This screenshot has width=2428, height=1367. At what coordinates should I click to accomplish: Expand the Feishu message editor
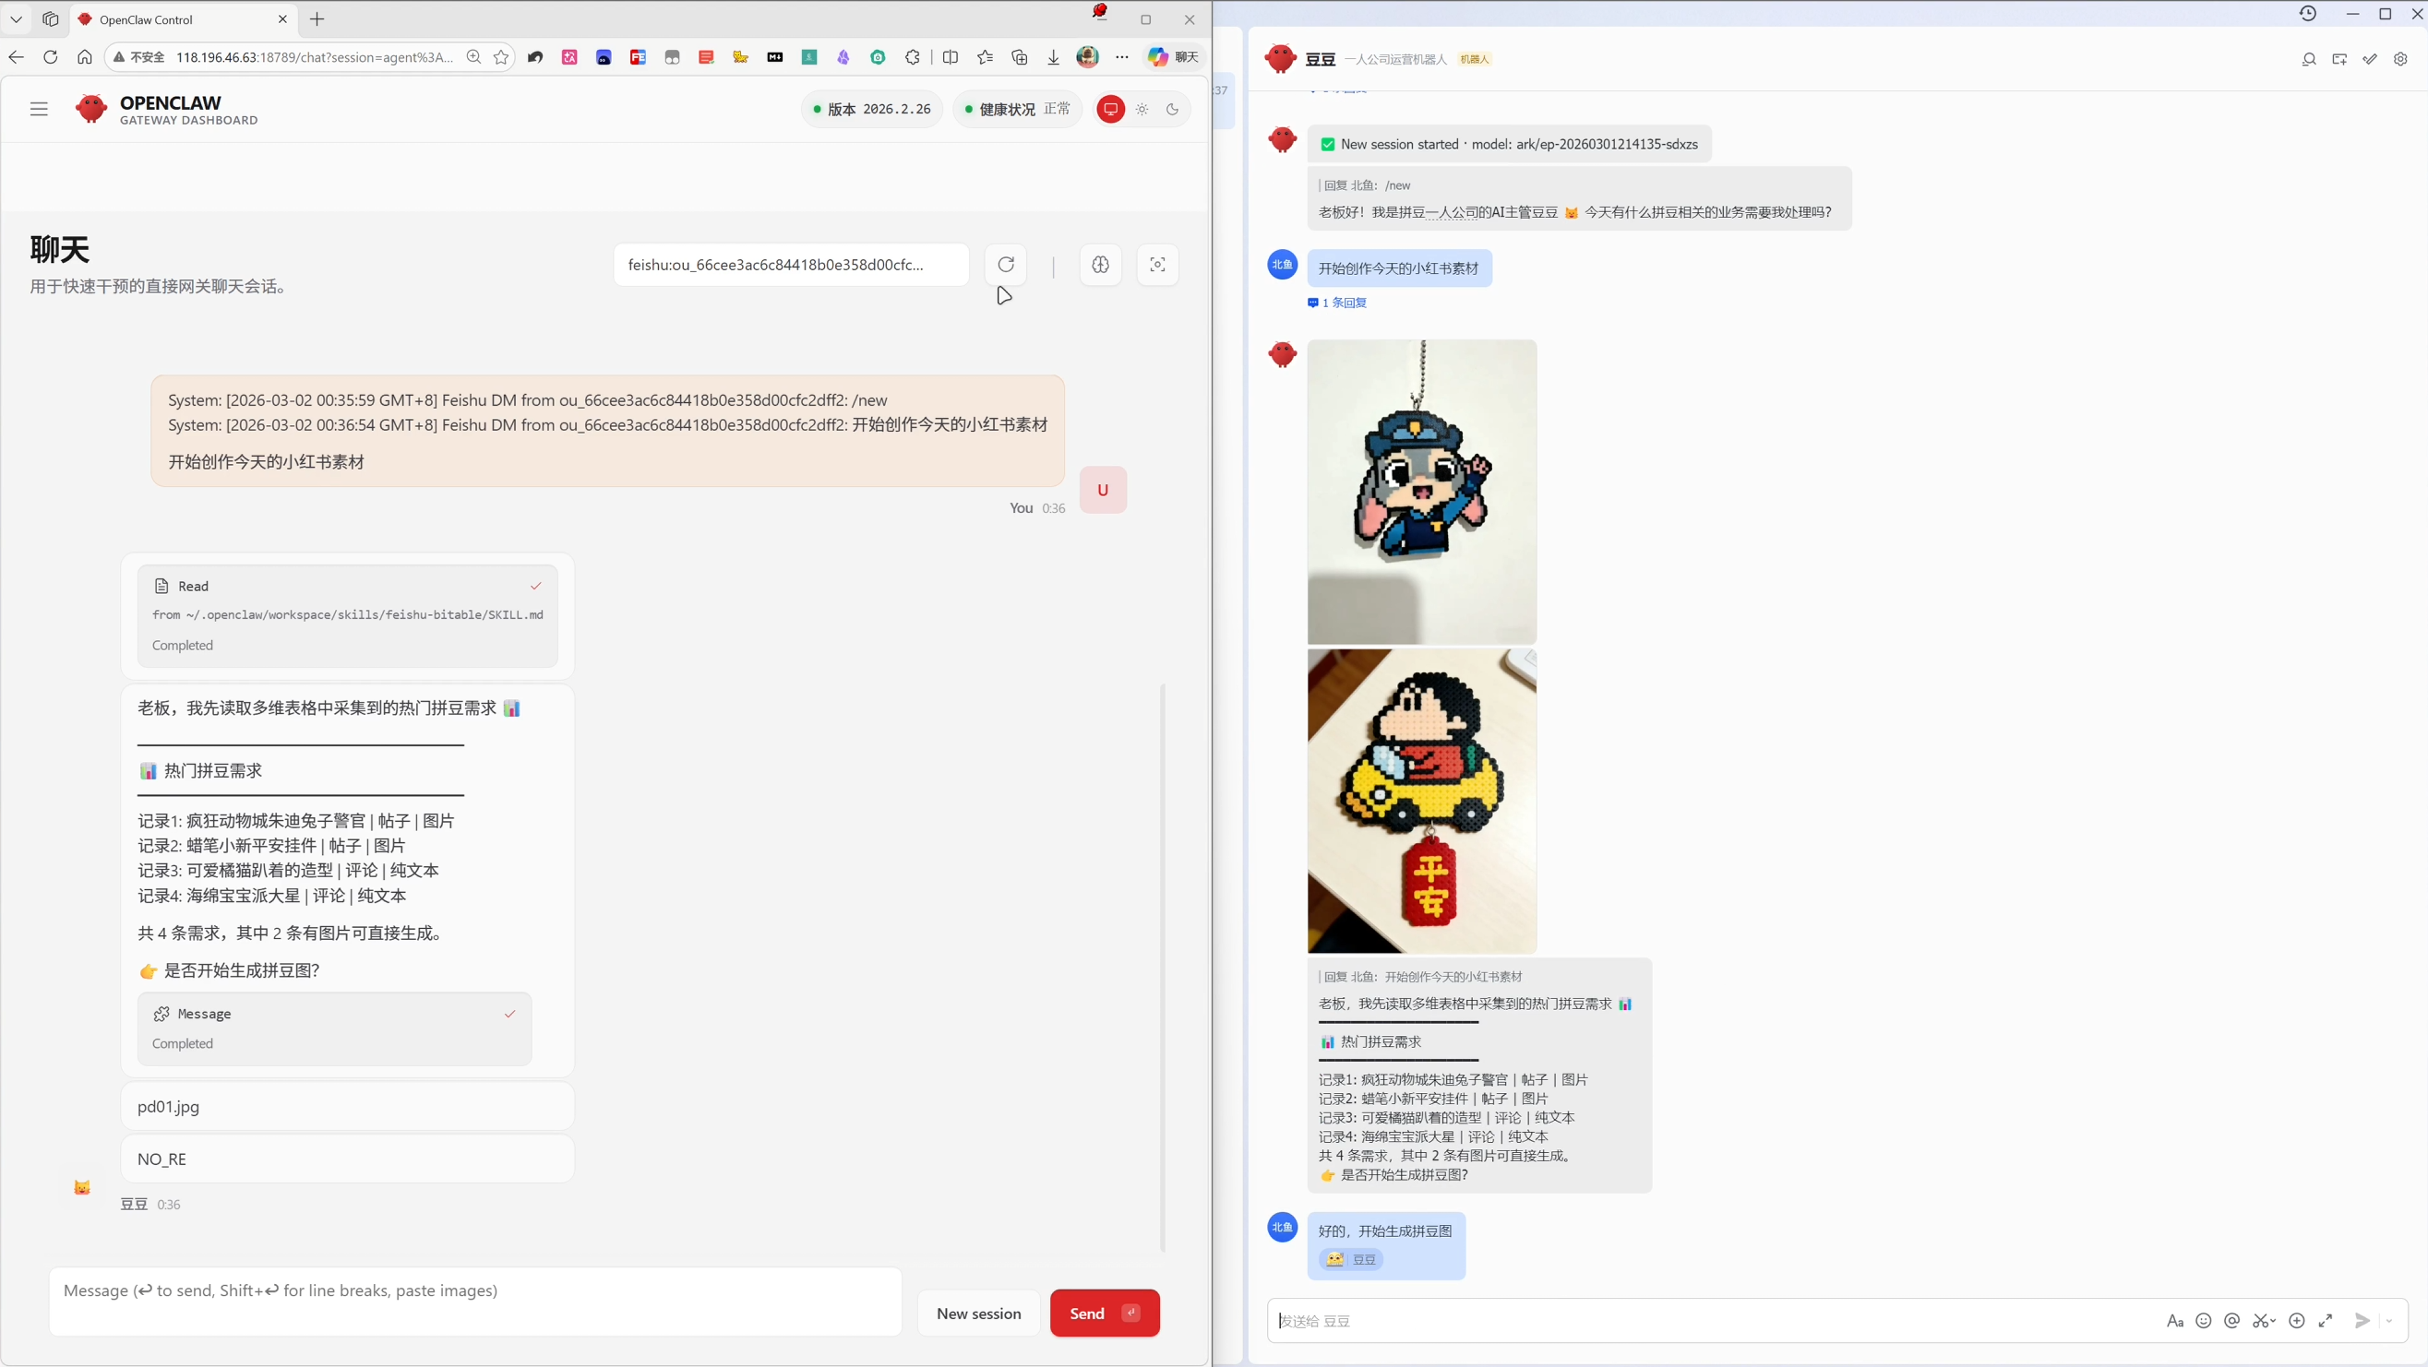2326,1321
